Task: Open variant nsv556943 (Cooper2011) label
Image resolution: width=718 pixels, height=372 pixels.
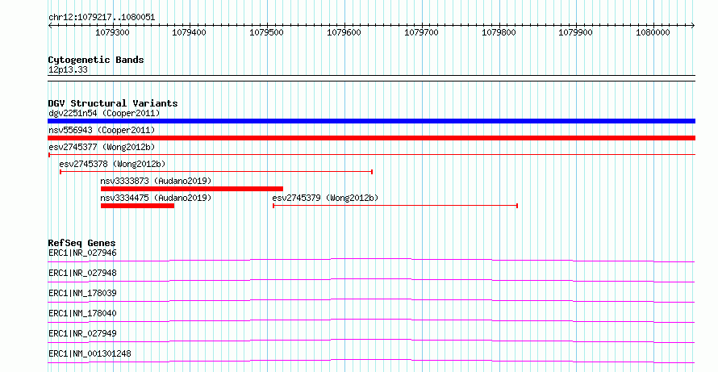Action: [102, 130]
